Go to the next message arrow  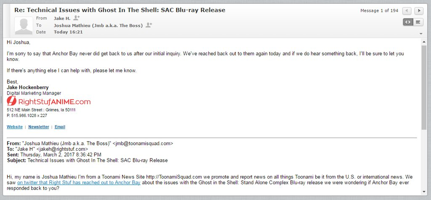coord(419,11)
